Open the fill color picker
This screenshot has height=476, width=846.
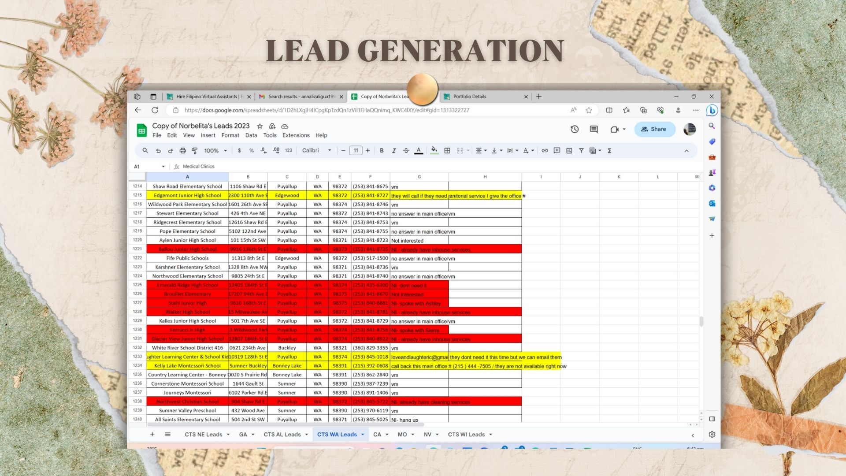click(434, 151)
